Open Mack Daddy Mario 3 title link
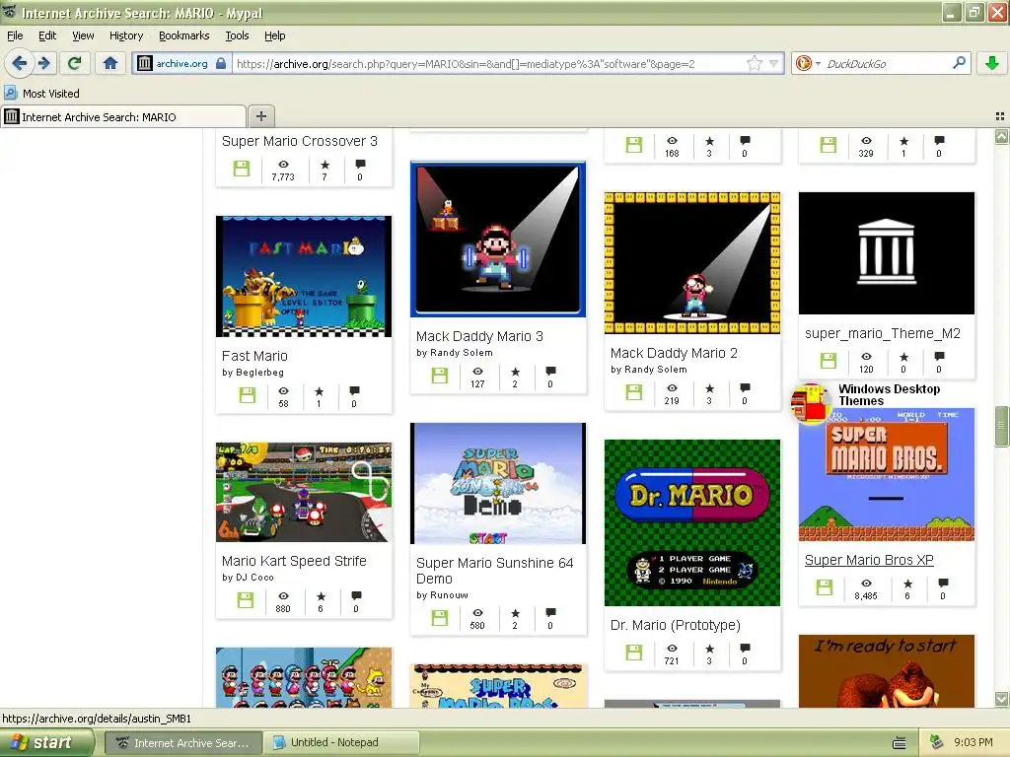Screen dimensions: 1010x757 (x=479, y=336)
